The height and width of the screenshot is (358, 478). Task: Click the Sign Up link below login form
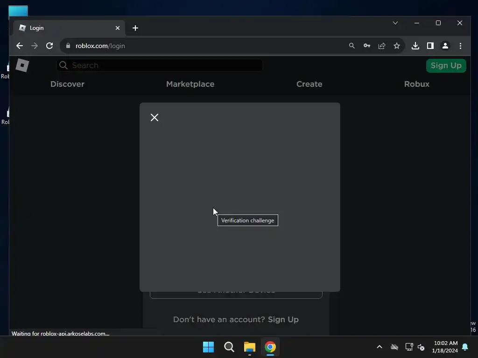(x=283, y=319)
